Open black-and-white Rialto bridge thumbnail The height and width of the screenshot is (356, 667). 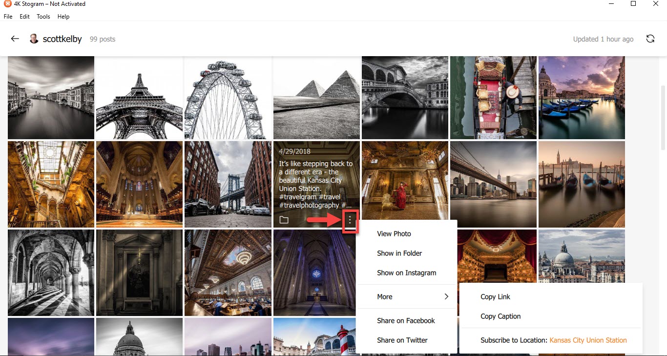tap(405, 98)
